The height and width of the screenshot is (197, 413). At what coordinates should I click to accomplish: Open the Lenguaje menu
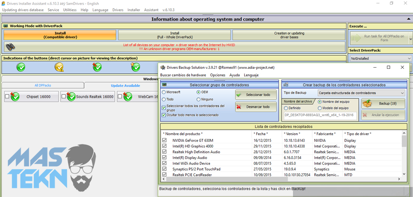coord(251,75)
